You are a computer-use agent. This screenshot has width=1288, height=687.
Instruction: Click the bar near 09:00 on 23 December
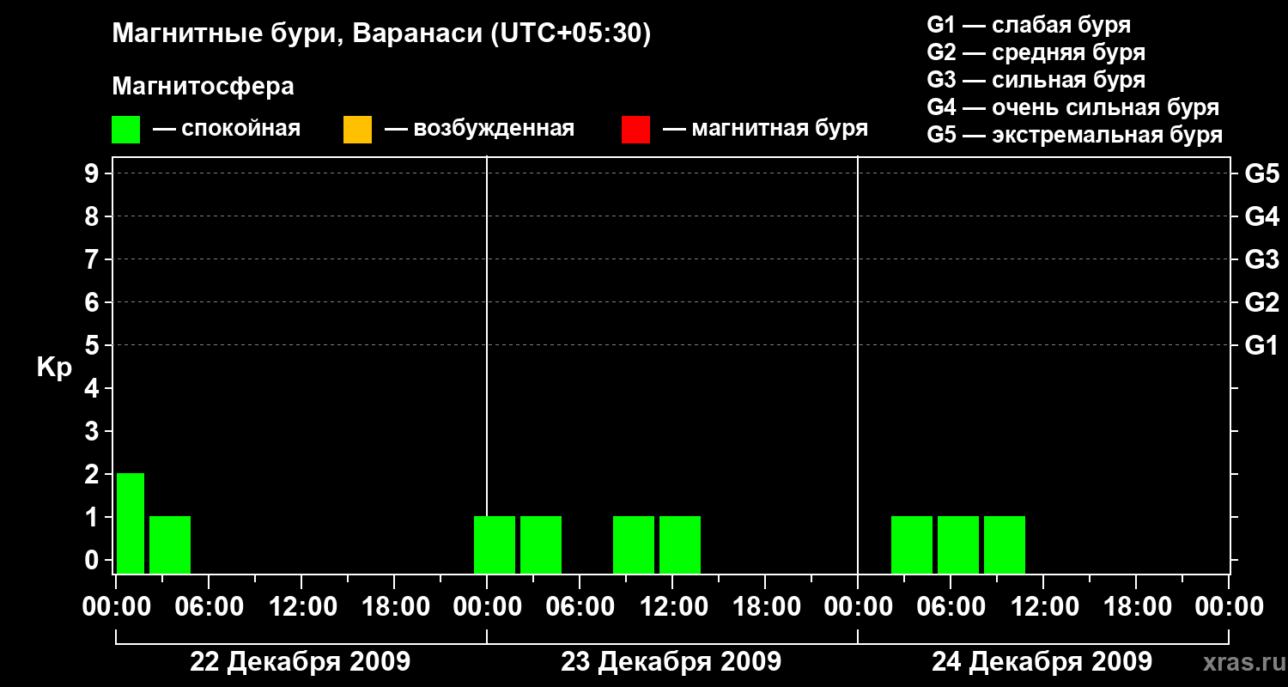click(634, 544)
